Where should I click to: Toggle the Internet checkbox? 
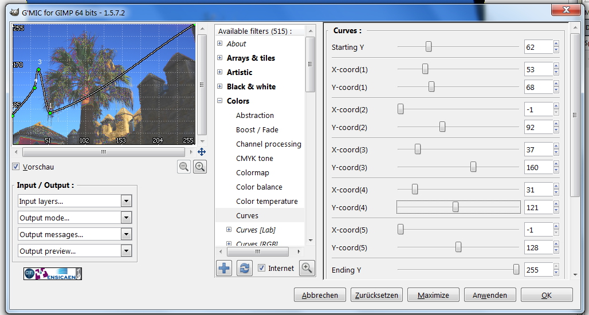261,268
